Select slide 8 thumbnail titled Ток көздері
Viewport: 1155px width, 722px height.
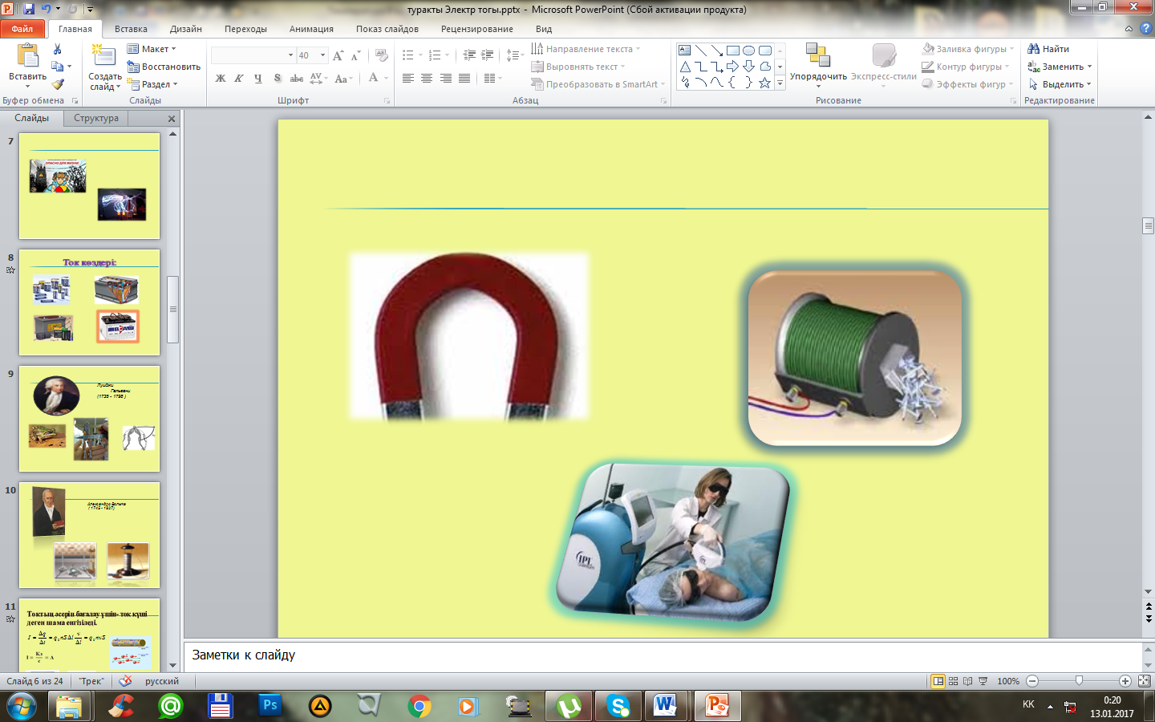[89, 302]
